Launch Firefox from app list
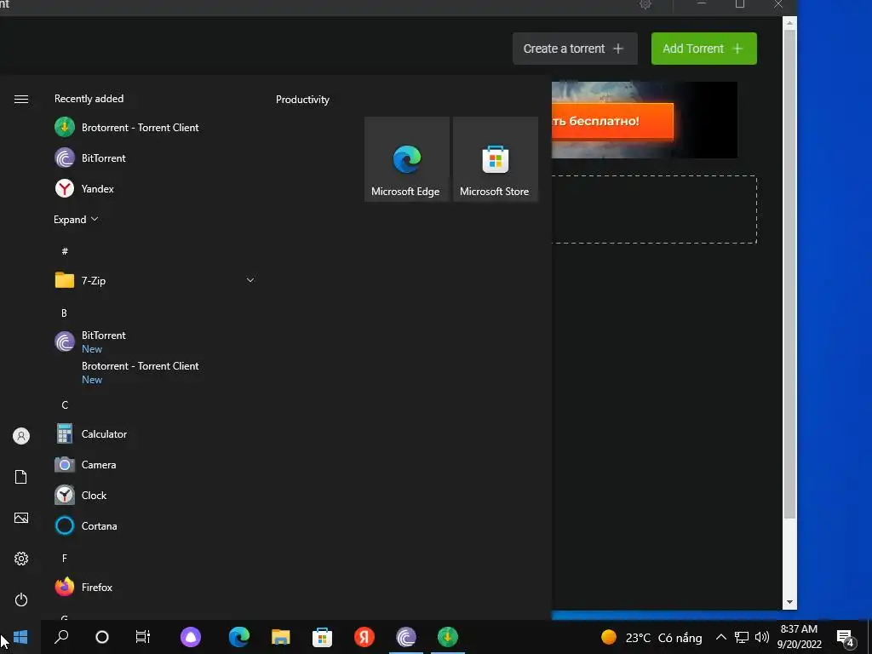This screenshot has height=654, width=872. (83, 587)
